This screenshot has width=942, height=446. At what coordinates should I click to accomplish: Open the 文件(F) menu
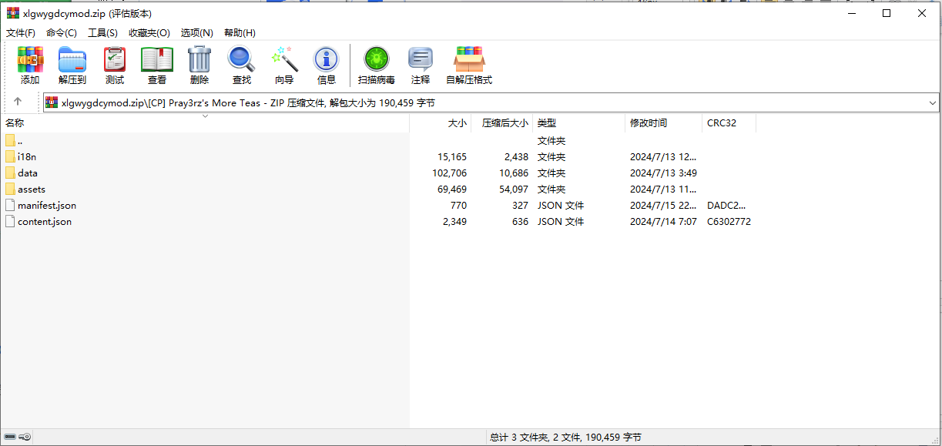point(21,33)
